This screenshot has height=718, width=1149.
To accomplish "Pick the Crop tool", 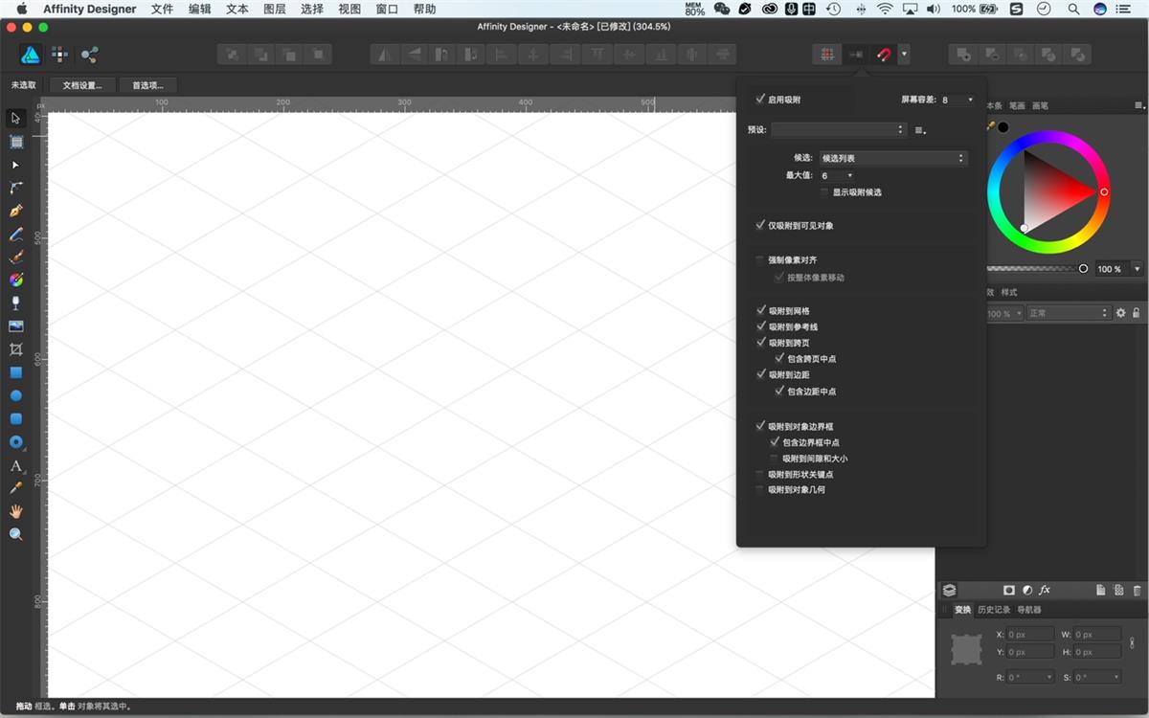I will tap(15, 349).
